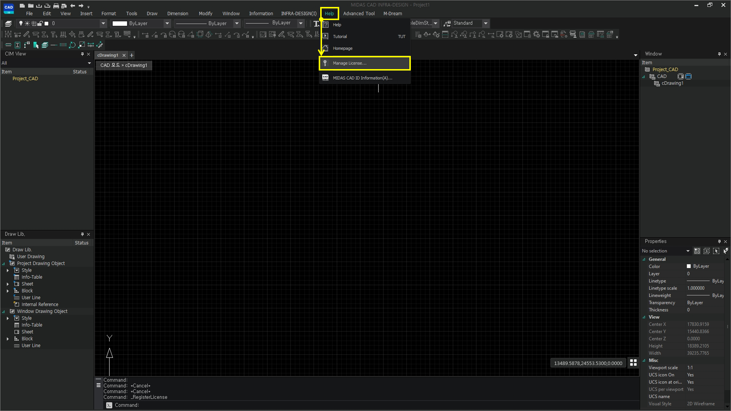731x411 pixels.
Task: Click the Color ByLayer swatch in Properties
Action: pyautogui.click(x=689, y=266)
